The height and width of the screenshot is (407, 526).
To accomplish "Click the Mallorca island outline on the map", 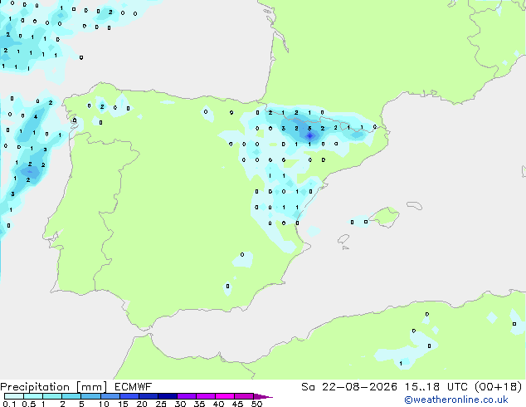I will click(x=384, y=217).
